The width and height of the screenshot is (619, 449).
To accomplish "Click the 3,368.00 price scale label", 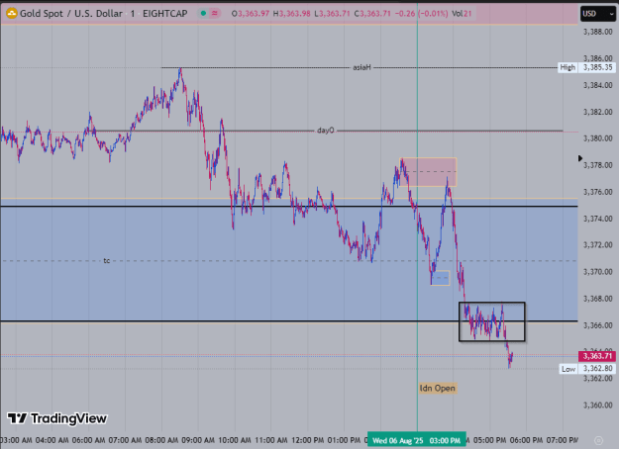I will pos(597,299).
